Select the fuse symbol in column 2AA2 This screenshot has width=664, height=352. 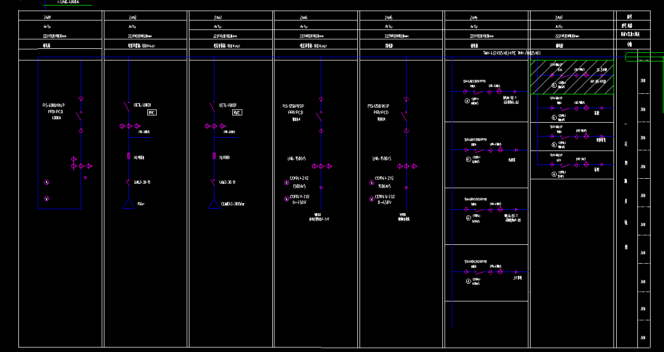[129, 155]
